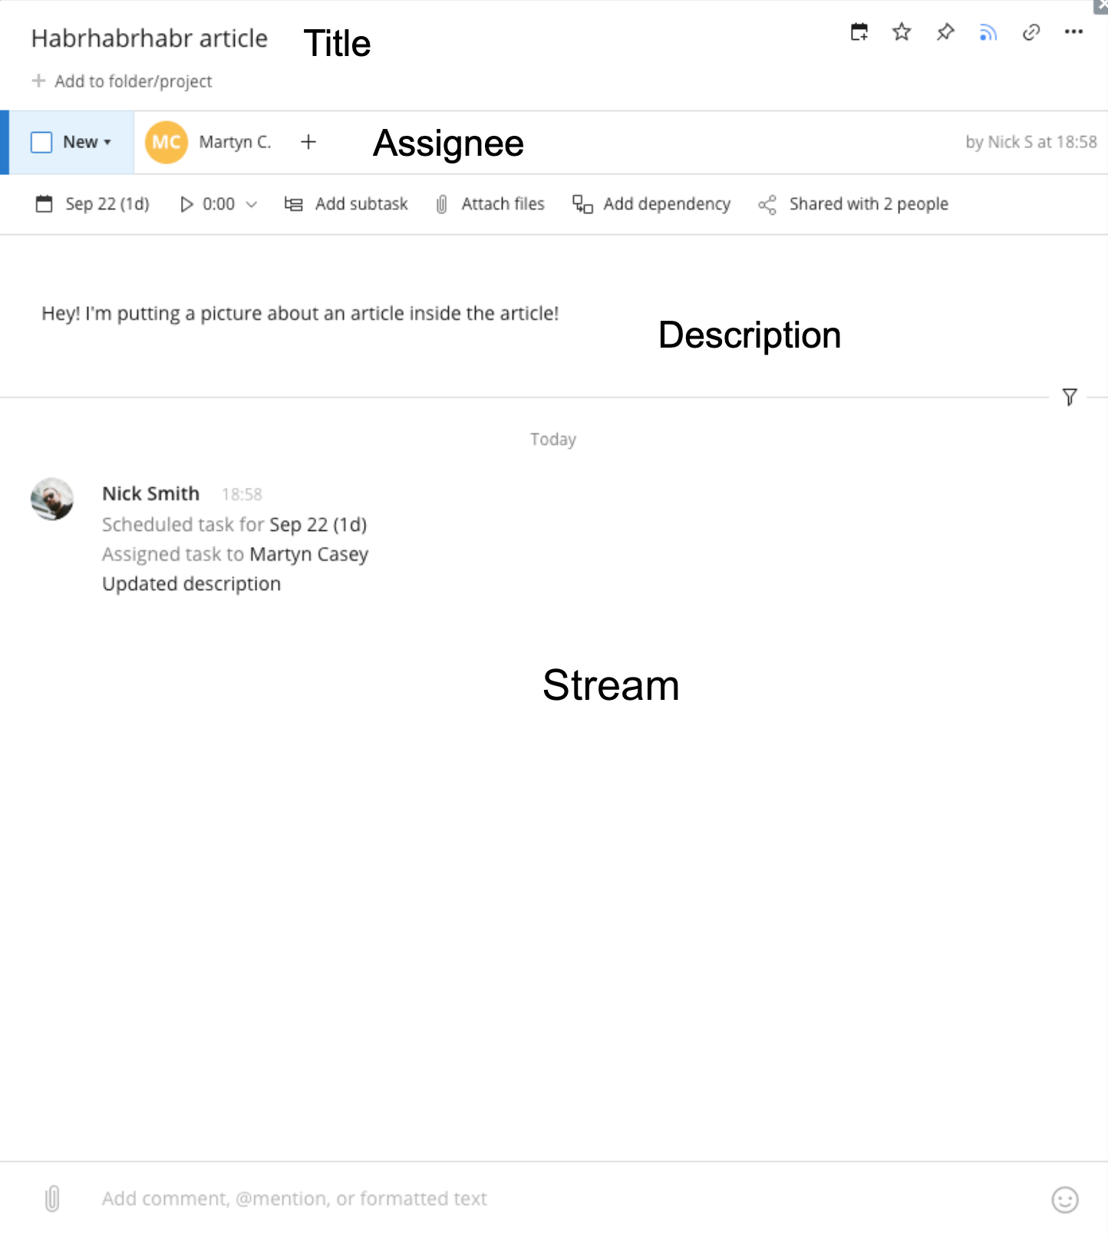
Task: Click the 18:58 timestamp beside Nick Smith
Action: [242, 494]
